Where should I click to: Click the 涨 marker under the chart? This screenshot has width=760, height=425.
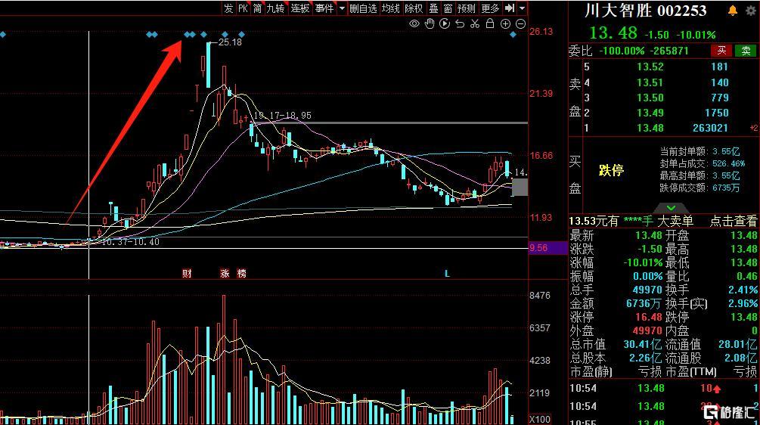(x=225, y=273)
